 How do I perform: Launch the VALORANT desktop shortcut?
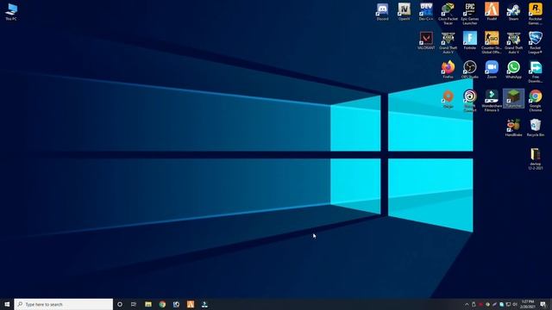point(426,40)
